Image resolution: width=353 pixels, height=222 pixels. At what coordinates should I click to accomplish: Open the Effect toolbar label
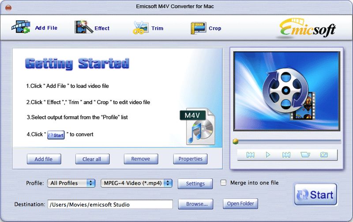[x=102, y=28]
